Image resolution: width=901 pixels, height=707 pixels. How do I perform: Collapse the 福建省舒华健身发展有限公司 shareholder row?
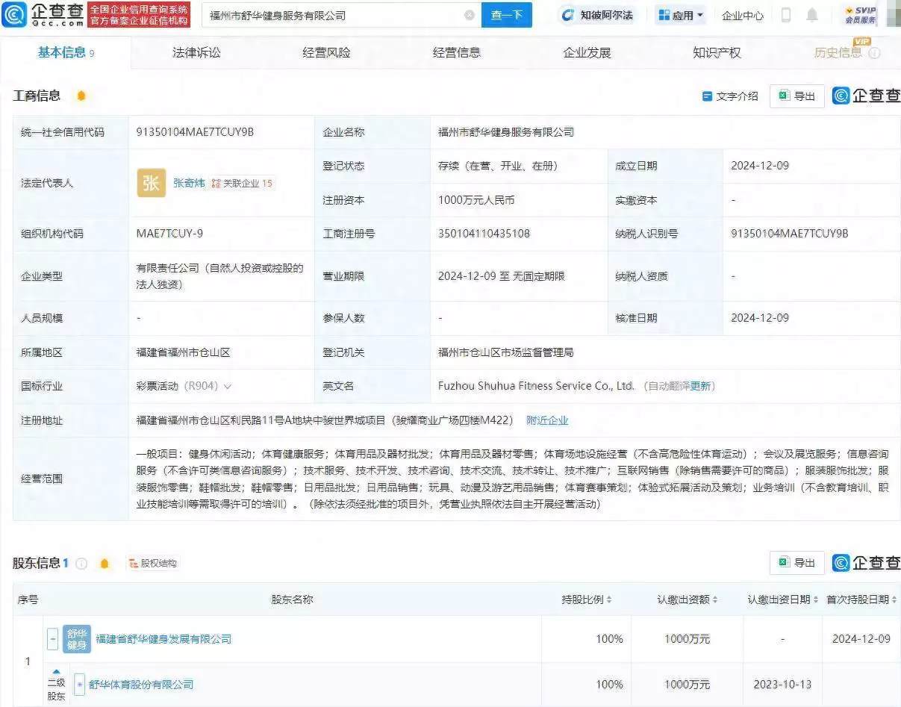coord(52,639)
